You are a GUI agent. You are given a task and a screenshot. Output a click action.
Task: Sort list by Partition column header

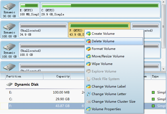[24, 76]
